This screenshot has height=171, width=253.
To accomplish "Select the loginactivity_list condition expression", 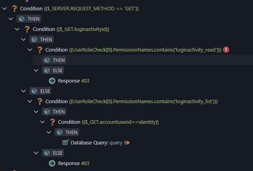I will [143, 101].
